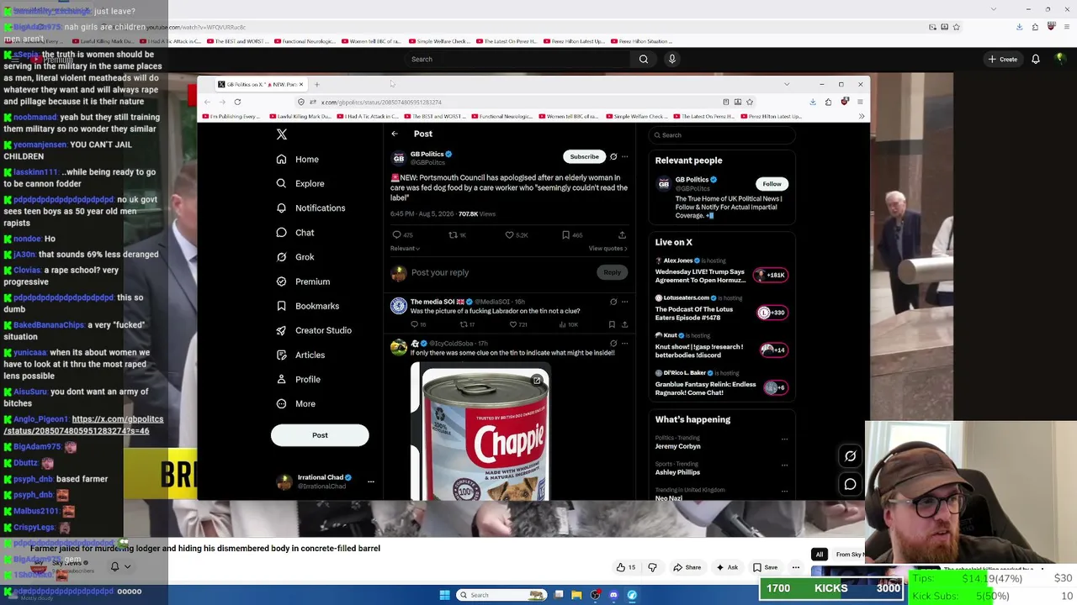This screenshot has height=605, width=1077.
Task: Open YouTube notifications bell
Action: 1036,60
